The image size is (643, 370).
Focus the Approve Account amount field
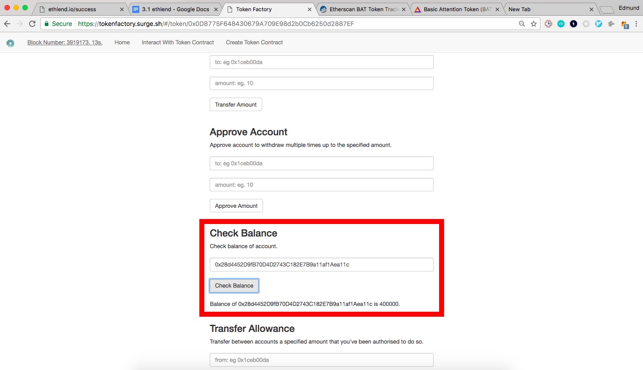(321, 185)
